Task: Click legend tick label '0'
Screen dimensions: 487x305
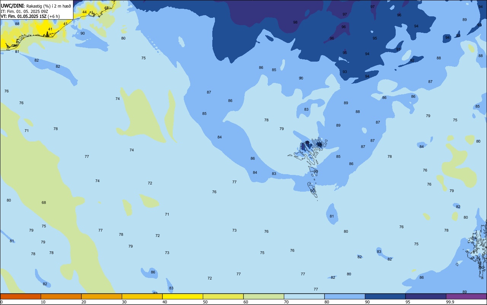Action: point(2,302)
